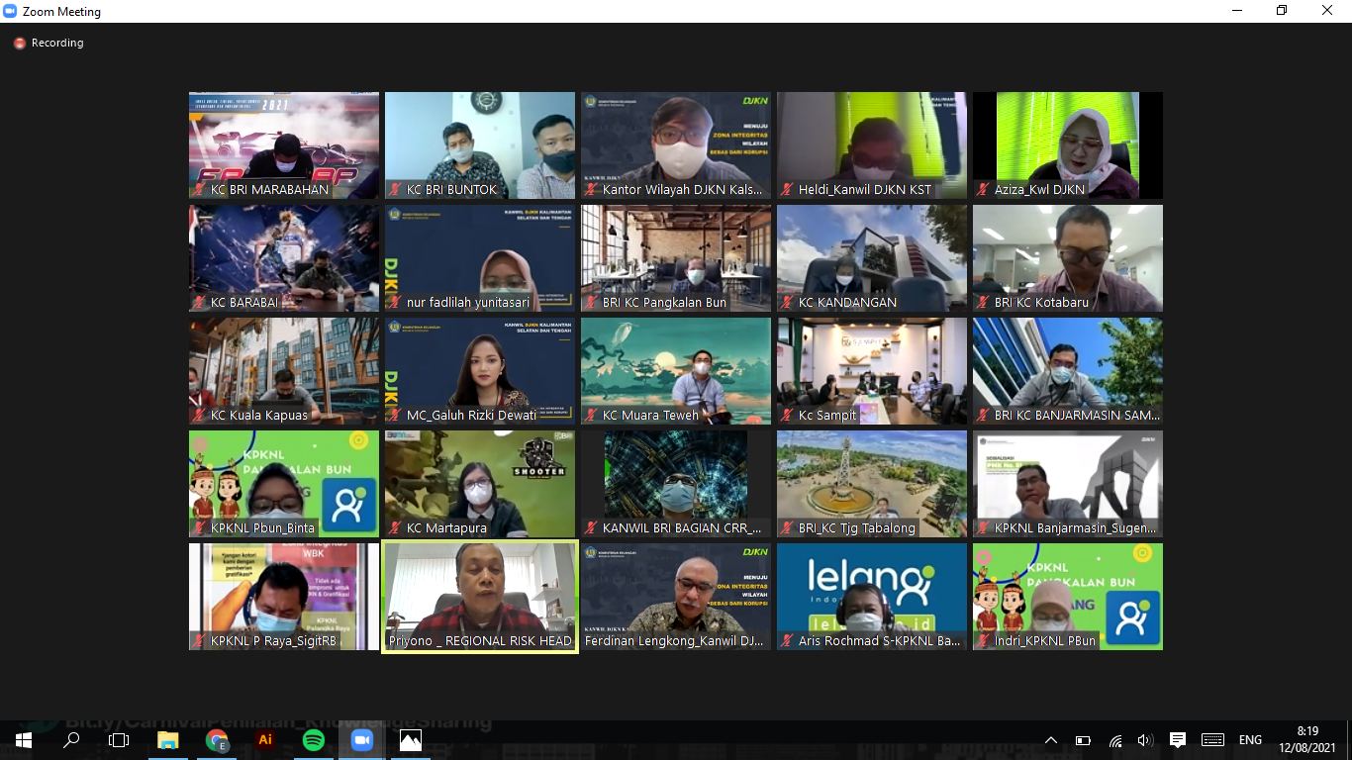
Task: Click the system volume speaker icon
Action: coord(1145,740)
